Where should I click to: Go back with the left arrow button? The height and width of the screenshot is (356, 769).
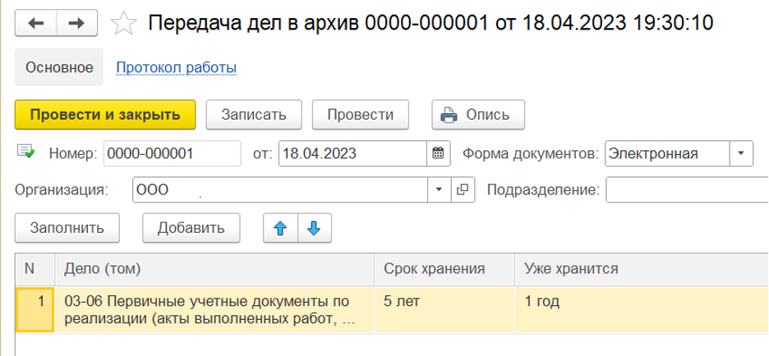[36, 24]
